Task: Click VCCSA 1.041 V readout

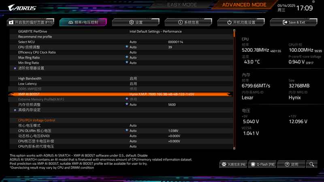Action: [251, 133]
